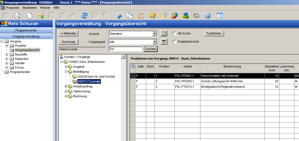Click the new blank document icon
This screenshot has height=141, width=299.
tap(30, 16)
